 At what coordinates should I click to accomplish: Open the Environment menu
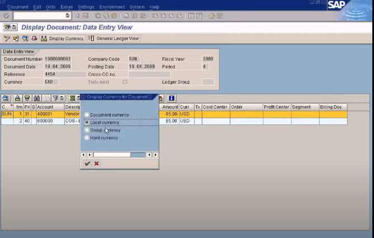112,7
